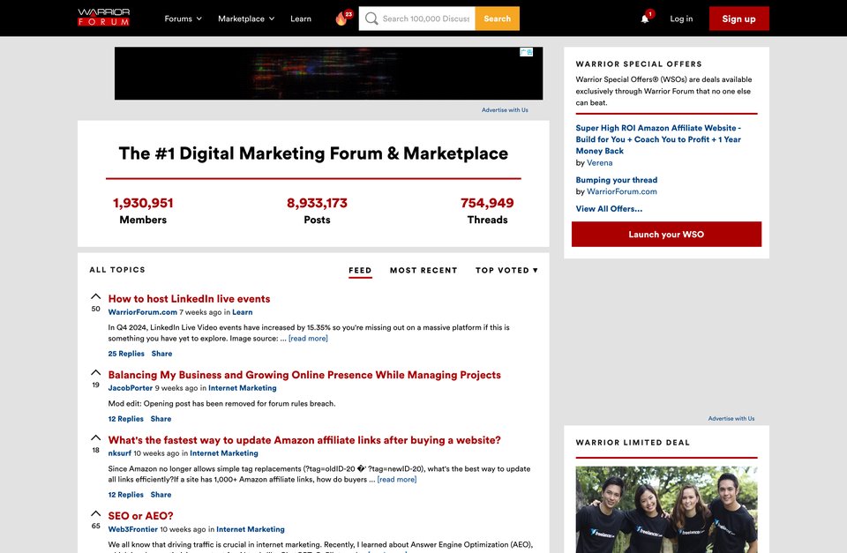Open the notifications bell icon
This screenshot has width=847, height=553.
pos(646,18)
